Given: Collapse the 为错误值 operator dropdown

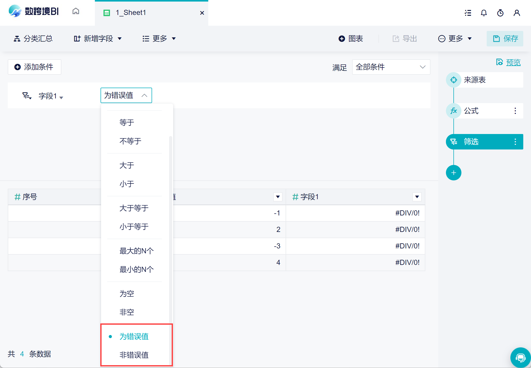Looking at the screenshot, I should pyautogui.click(x=126, y=95).
